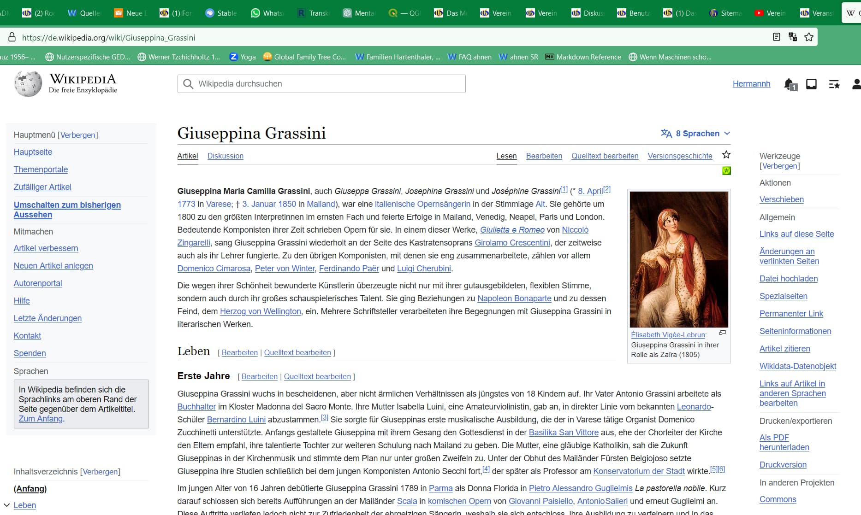Open the user account icon

856,84
